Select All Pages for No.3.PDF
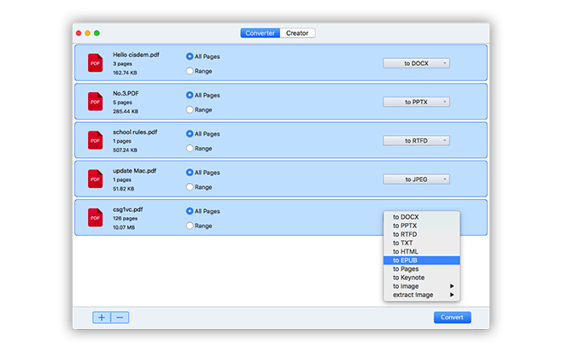This screenshot has height=352, width=562. click(x=190, y=95)
